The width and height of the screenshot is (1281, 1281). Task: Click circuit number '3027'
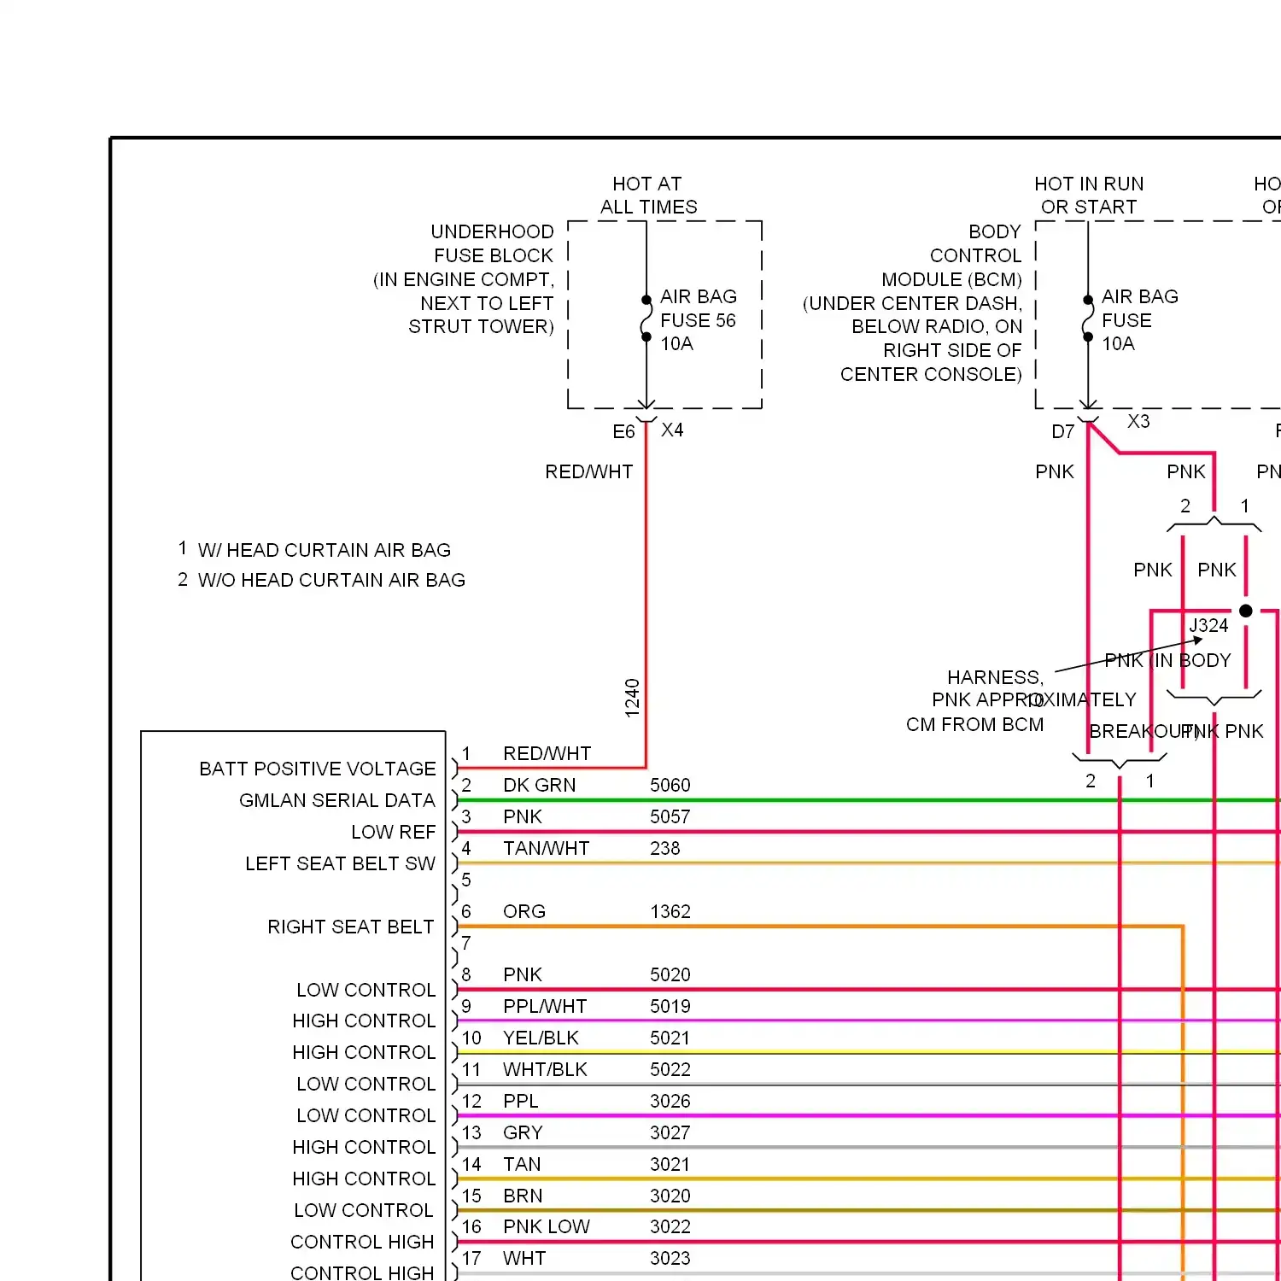[670, 1133]
